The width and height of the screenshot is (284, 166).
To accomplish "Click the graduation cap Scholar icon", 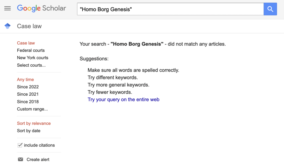I will (x=8, y=26).
